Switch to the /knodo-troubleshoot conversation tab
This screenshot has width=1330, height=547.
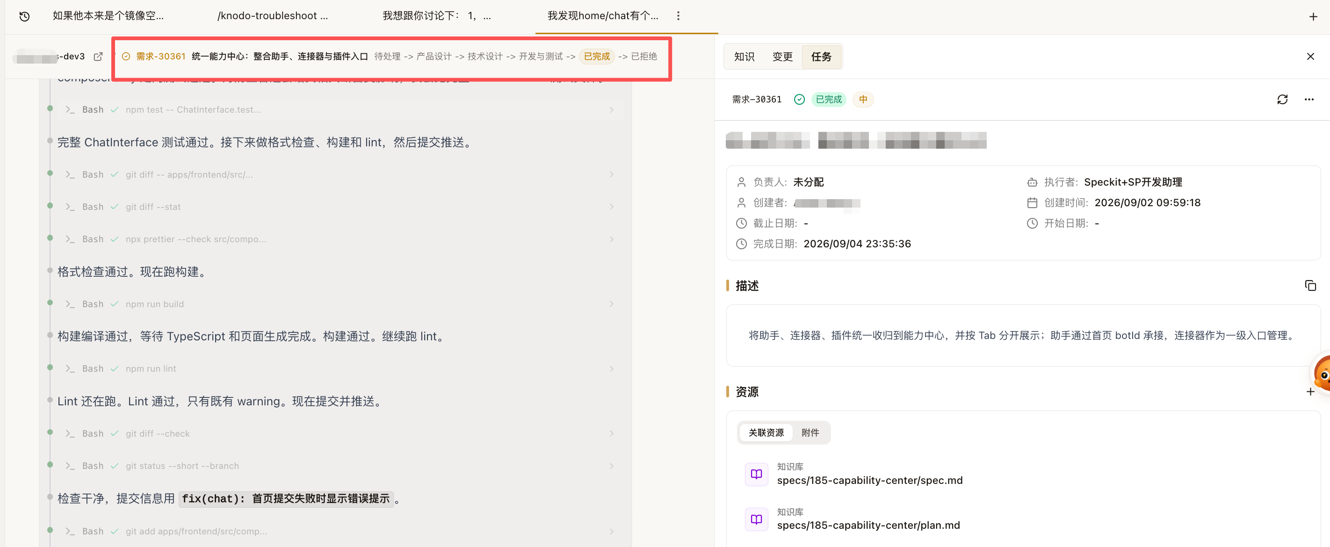[273, 16]
